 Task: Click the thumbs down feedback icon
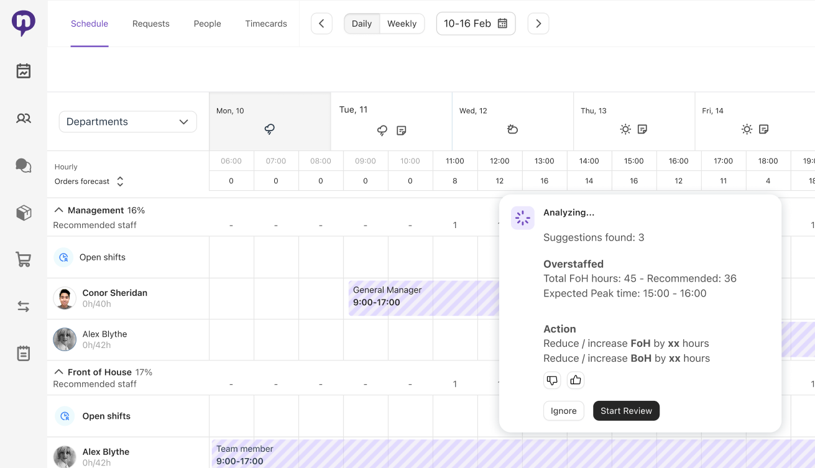[x=552, y=380]
